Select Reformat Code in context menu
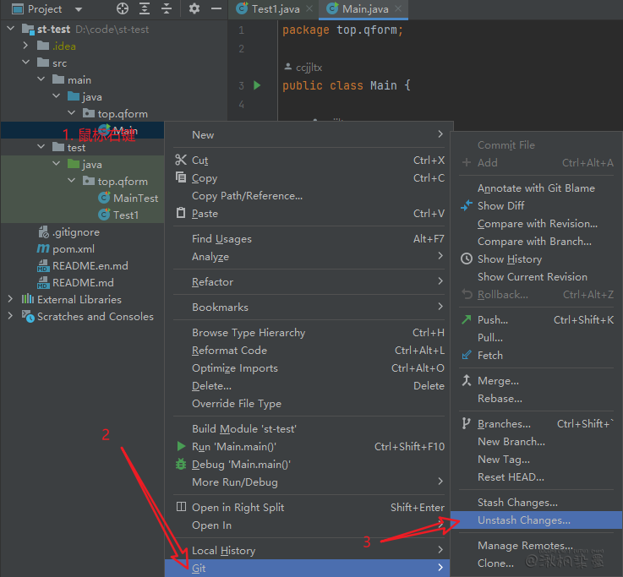This screenshot has height=577, width=623. 229,351
